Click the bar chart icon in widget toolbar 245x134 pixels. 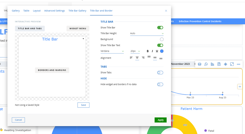[x=212, y=64]
